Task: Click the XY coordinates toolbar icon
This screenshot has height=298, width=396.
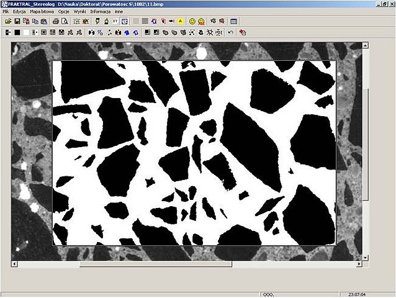Action: [x=115, y=21]
